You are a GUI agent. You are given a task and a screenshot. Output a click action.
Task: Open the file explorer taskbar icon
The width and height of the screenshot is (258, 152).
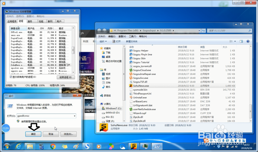coord(30,146)
